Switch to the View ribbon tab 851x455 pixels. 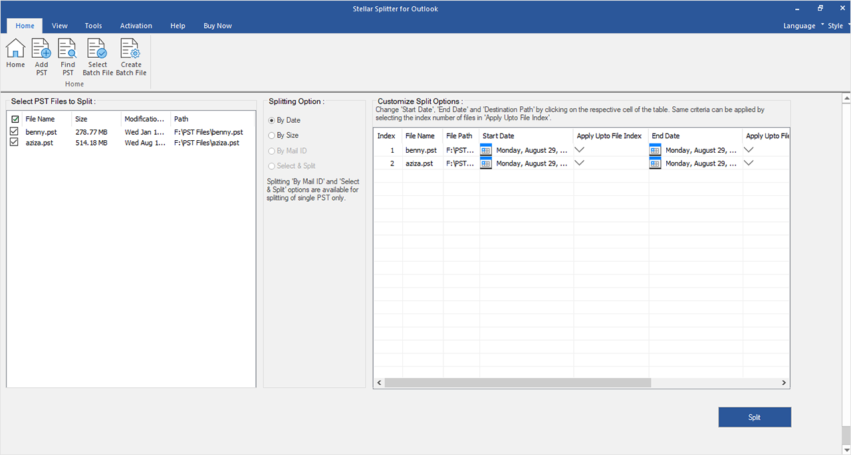point(60,26)
